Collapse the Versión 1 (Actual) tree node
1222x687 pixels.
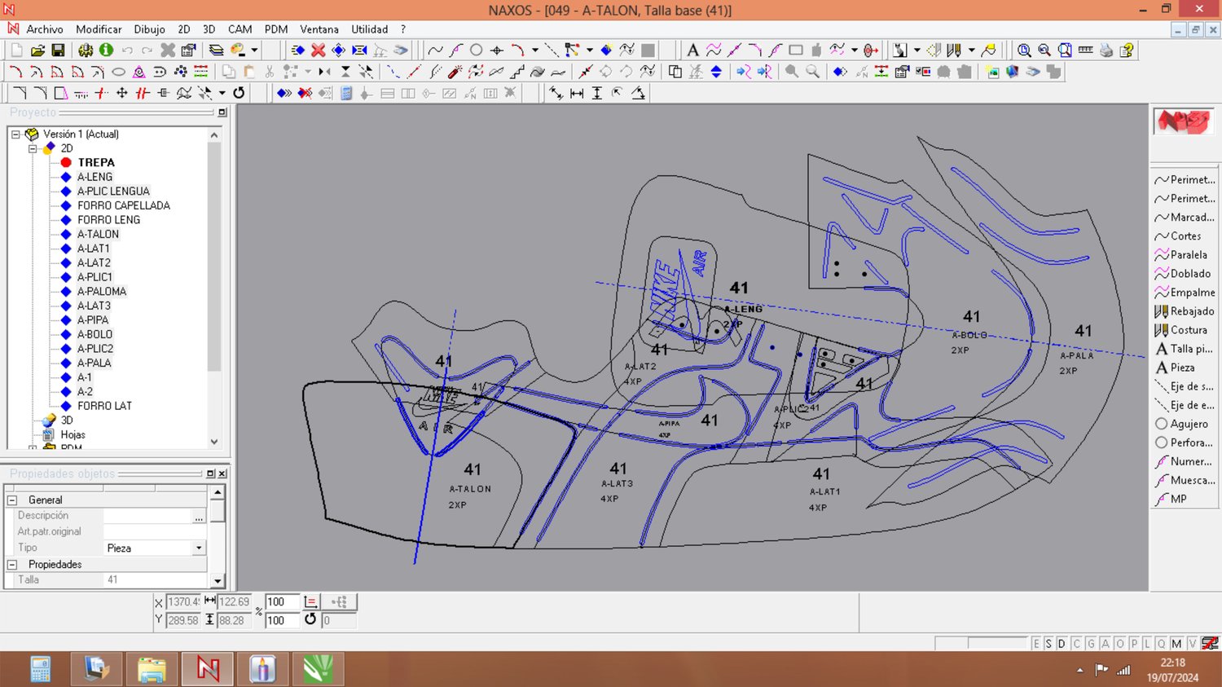15,134
